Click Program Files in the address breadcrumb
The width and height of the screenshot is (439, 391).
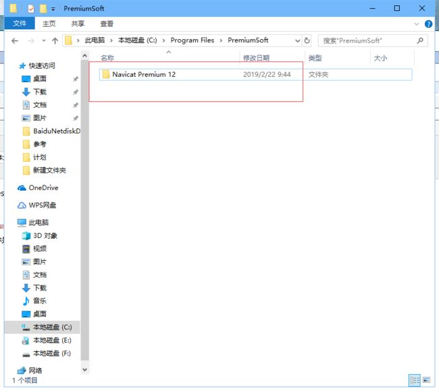192,40
